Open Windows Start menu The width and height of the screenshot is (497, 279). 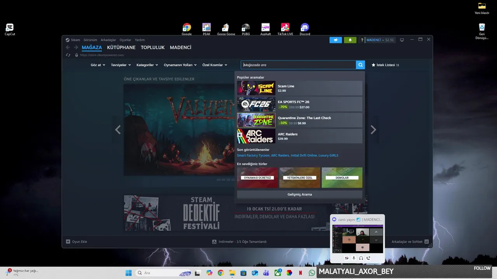(x=129, y=273)
